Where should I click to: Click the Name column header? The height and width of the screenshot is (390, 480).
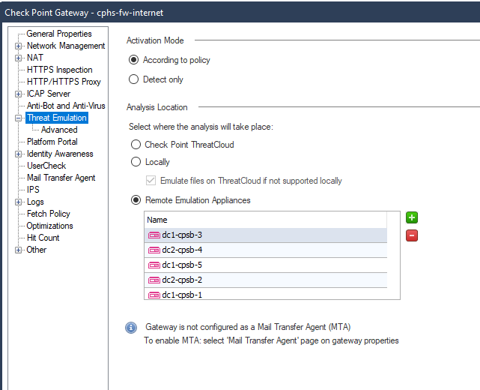click(x=266, y=220)
